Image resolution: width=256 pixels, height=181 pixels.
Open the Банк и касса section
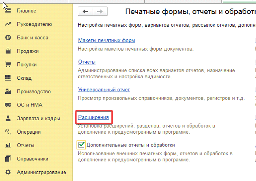pyautogui.click(x=33, y=38)
